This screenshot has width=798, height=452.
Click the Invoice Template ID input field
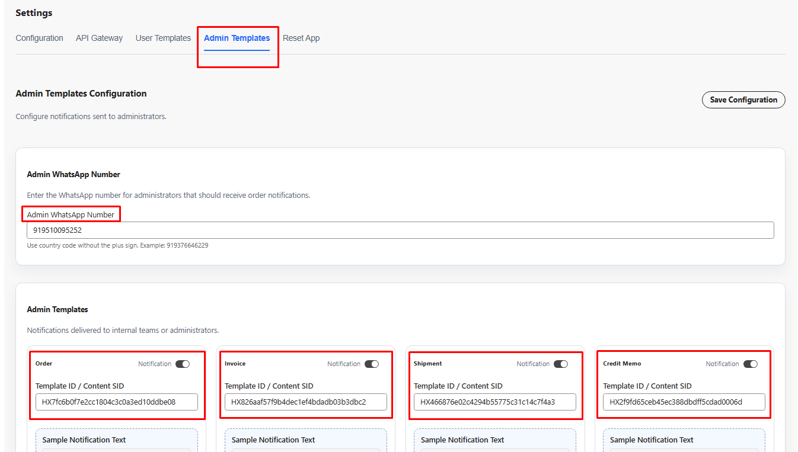point(306,402)
